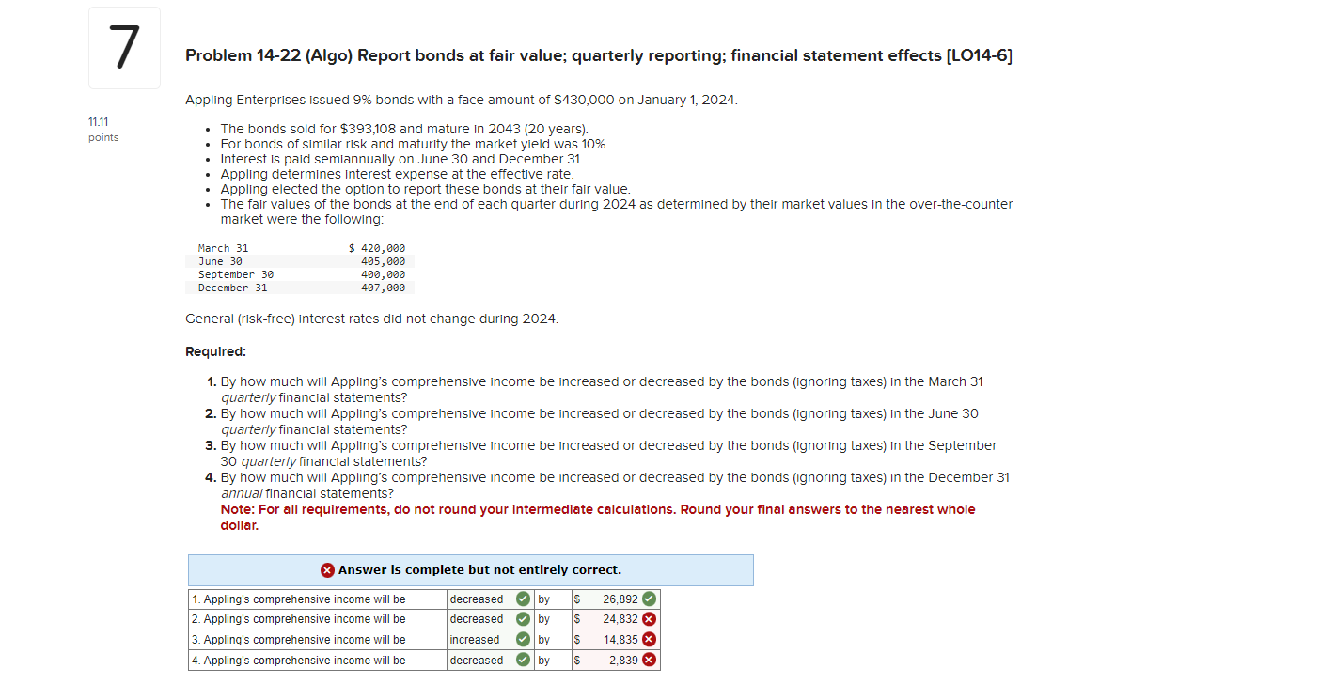Click red X icon beside the 14,835 answer
The width and height of the screenshot is (1335, 684).
point(649,640)
